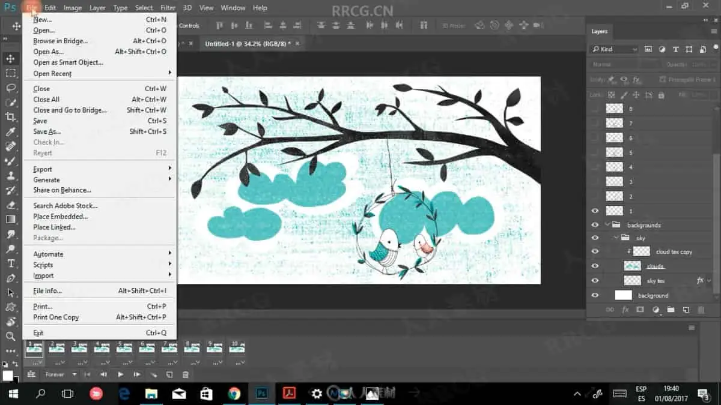Screen dimensions: 721x405
Task: Collapse the sky group arrow
Action: pyautogui.click(x=616, y=238)
